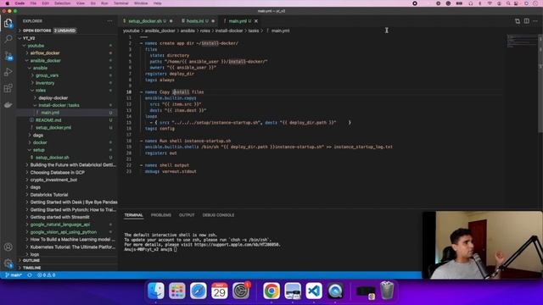Expand the airflow_docker folder
This screenshot has width=543, height=305.
coord(67,53)
